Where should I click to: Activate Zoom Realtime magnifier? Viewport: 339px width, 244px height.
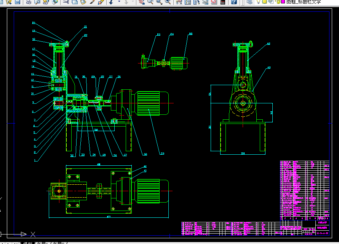pyautogui.click(x=150, y=2)
